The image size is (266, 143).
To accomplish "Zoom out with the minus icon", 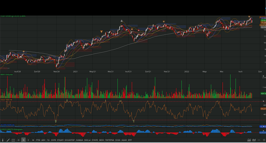I will [x=259, y=140].
